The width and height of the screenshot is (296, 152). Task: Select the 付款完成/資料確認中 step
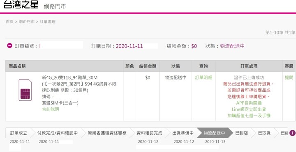pyautogui.click(x=58, y=133)
